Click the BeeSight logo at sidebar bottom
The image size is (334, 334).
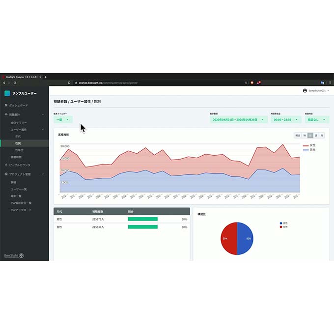pos(14,255)
